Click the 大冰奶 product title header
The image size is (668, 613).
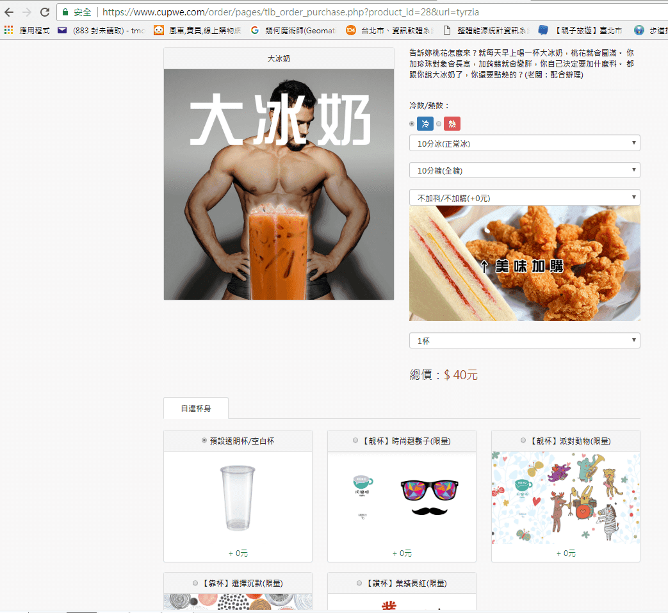[279, 59]
